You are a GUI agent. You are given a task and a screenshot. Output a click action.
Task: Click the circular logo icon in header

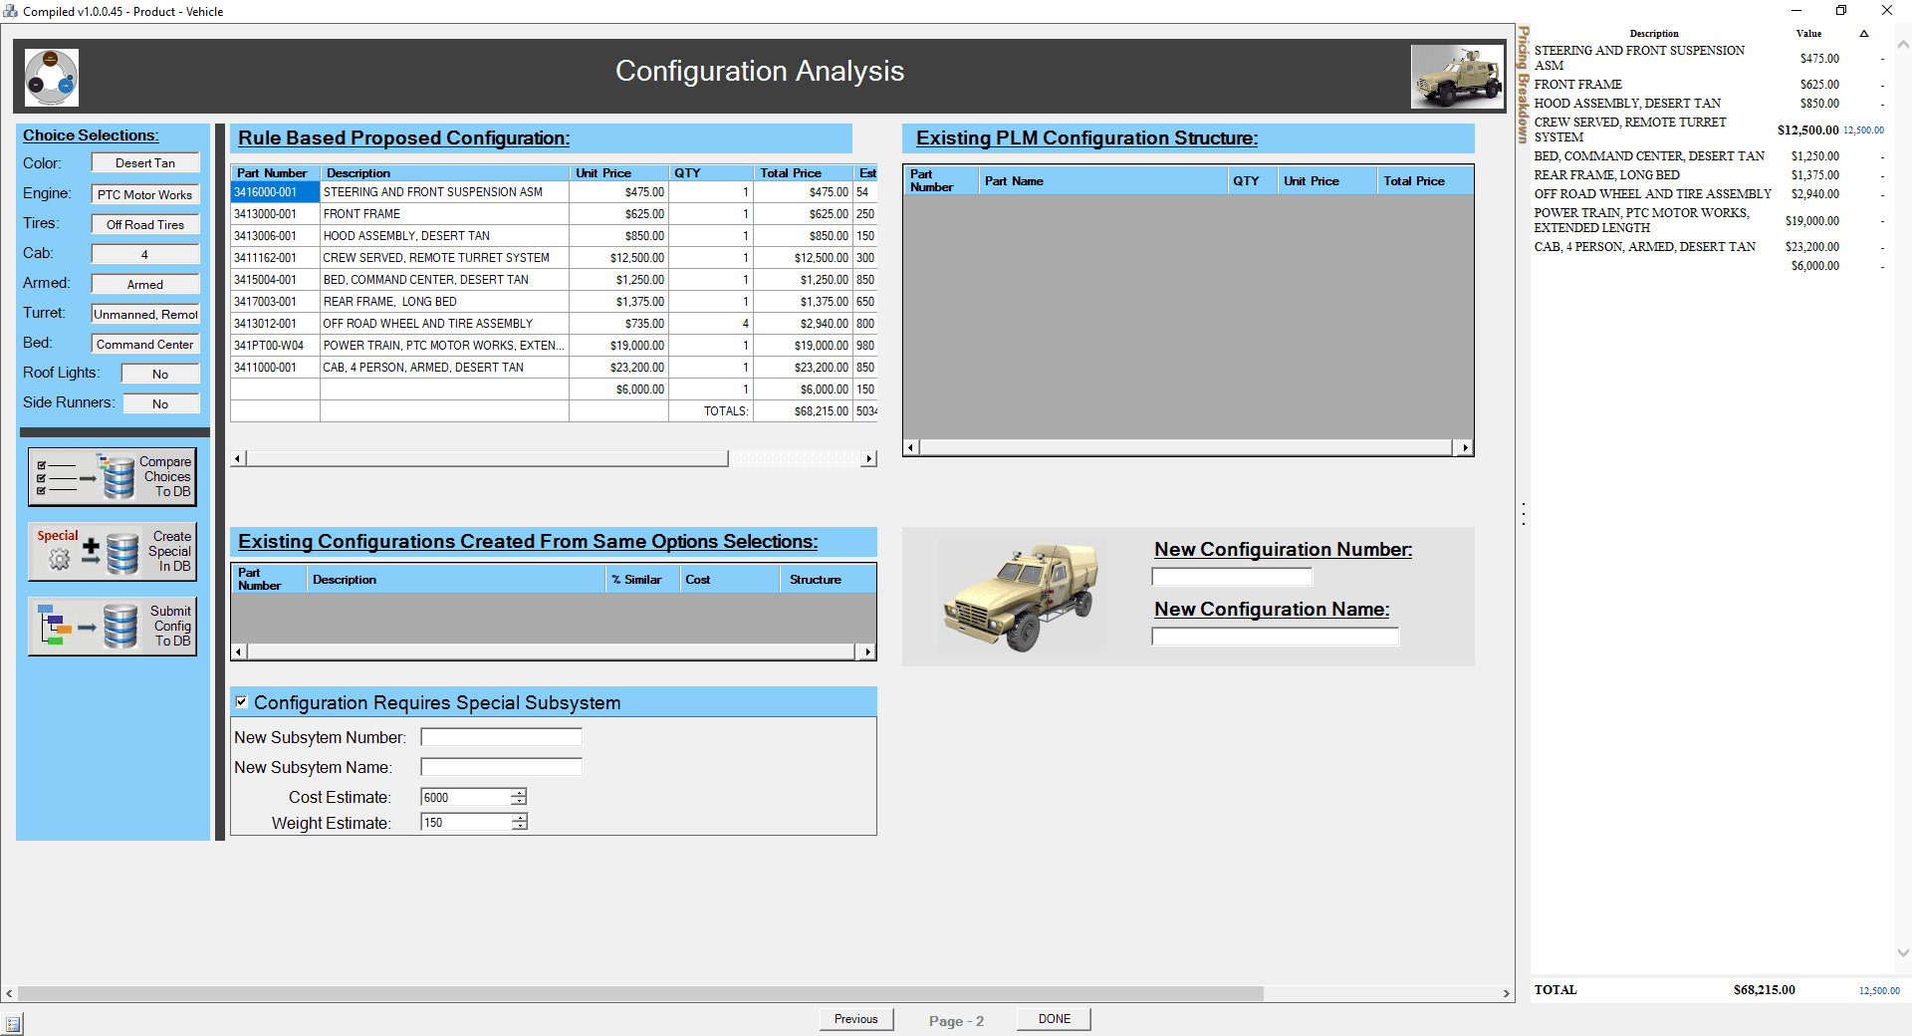tap(52, 78)
